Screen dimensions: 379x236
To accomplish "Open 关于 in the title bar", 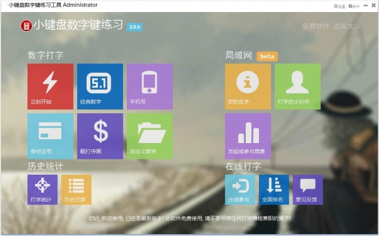I will click(354, 6).
